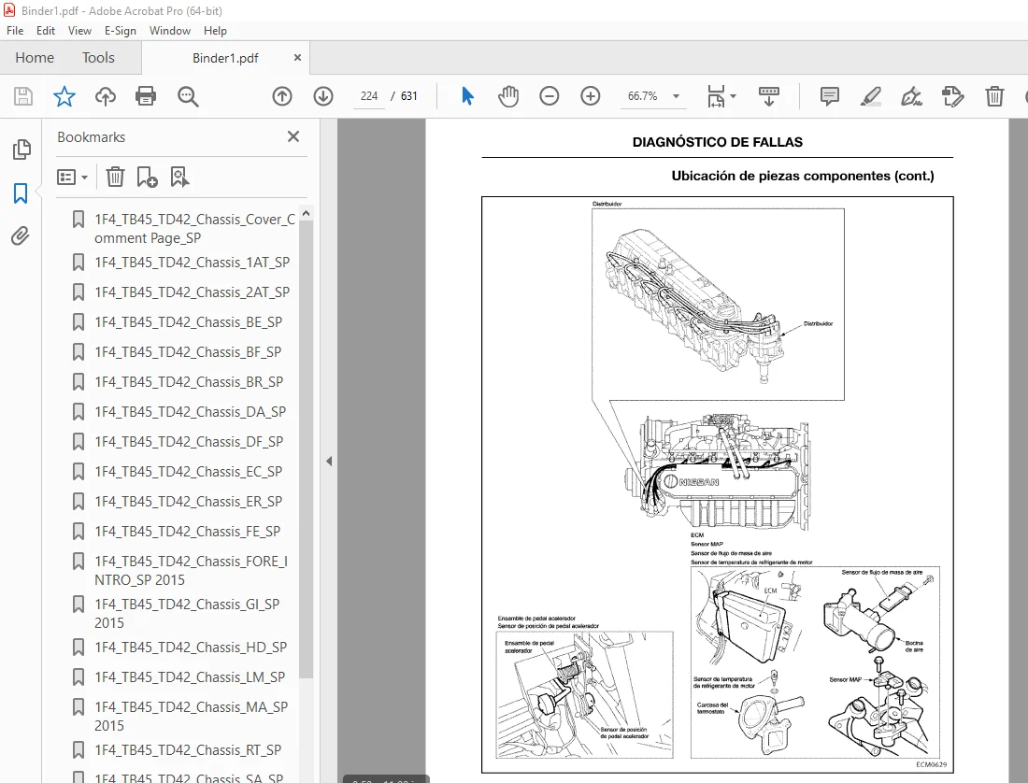This screenshot has width=1028, height=783.
Task: Open bookmark 1F4_TB45_TD42_Chassis_EC_SP
Action: pyautogui.click(x=188, y=472)
